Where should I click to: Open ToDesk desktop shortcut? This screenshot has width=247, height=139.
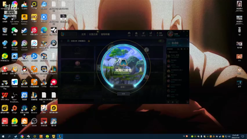tap(15, 83)
